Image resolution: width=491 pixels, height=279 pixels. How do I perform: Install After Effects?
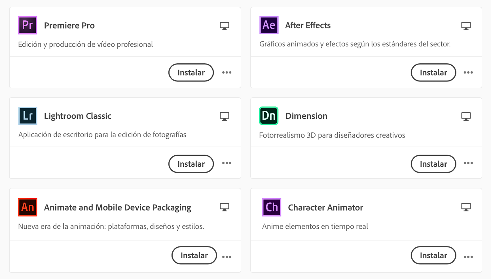[433, 72]
